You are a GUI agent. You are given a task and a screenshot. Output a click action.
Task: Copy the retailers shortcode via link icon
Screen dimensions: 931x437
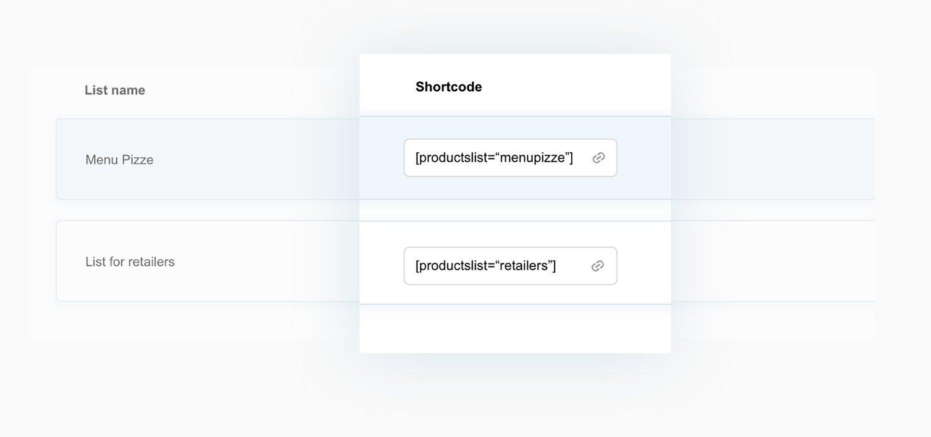coord(598,266)
